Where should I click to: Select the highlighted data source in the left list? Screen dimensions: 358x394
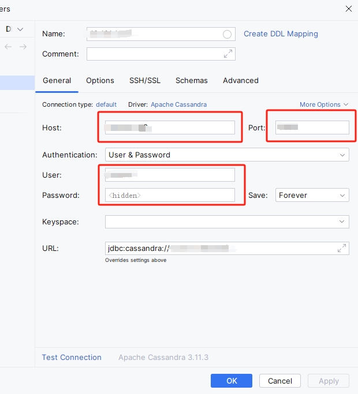click(17, 82)
